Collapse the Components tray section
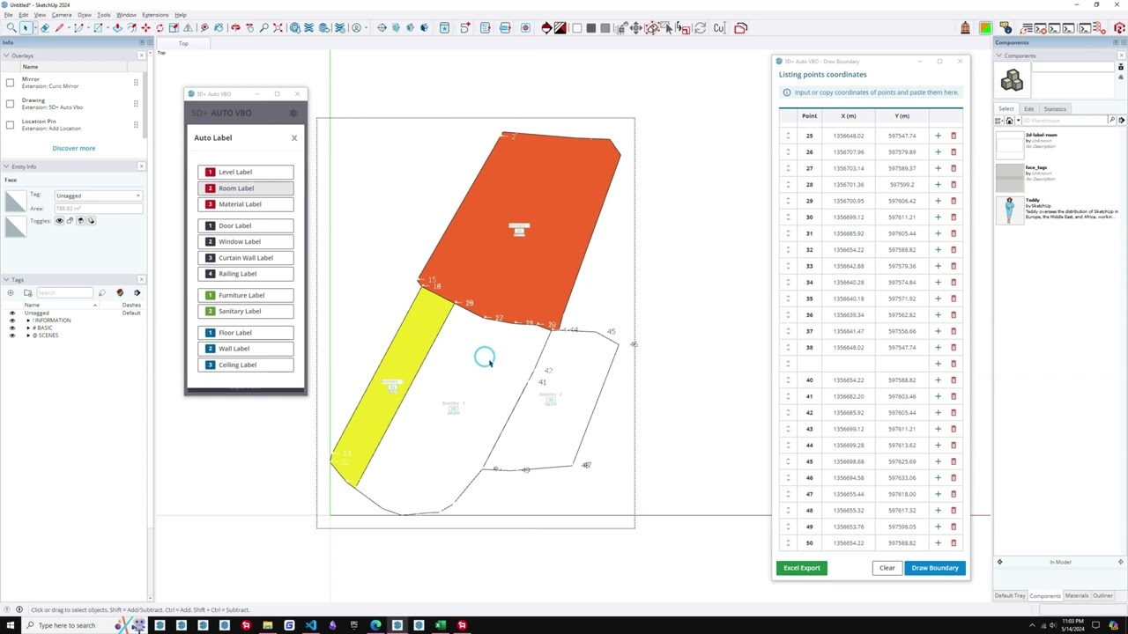 coord(999,55)
